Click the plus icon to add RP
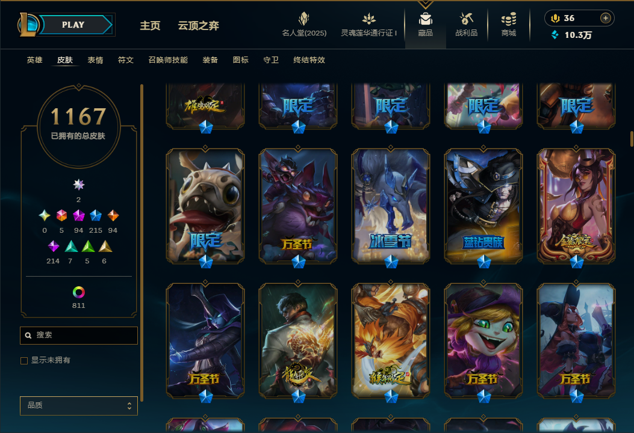 [605, 18]
